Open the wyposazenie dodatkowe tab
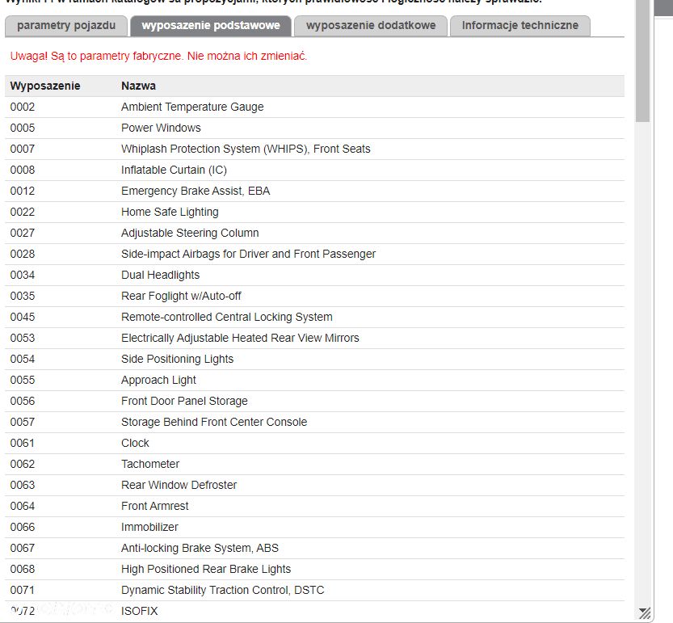Image resolution: width=673 pixels, height=623 pixels. (371, 26)
